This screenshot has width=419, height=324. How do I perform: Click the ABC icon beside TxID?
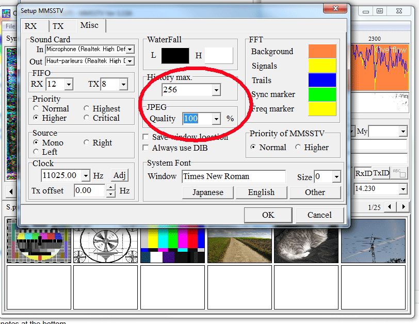[x=399, y=173]
